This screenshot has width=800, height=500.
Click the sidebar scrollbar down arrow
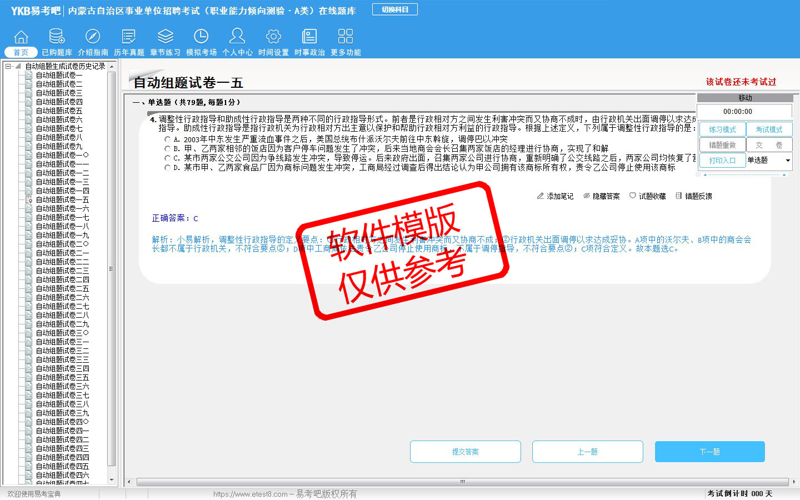pyautogui.click(x=112, y=479)
